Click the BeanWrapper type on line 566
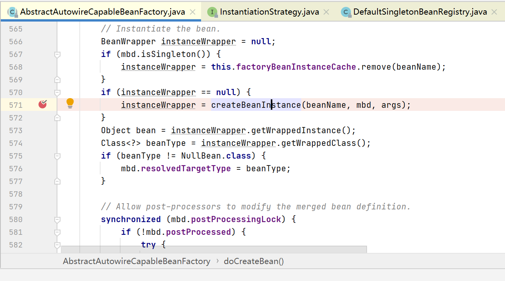The height and width of the screenshot is (281, 505). click(128, 42)
